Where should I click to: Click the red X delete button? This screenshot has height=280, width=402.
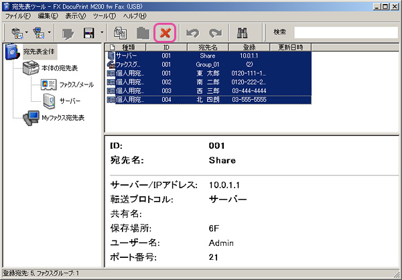pyautogui.click(x=165, y=32)
